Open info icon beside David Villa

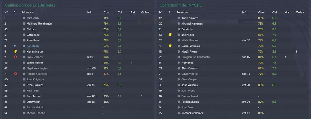(179, 74)
